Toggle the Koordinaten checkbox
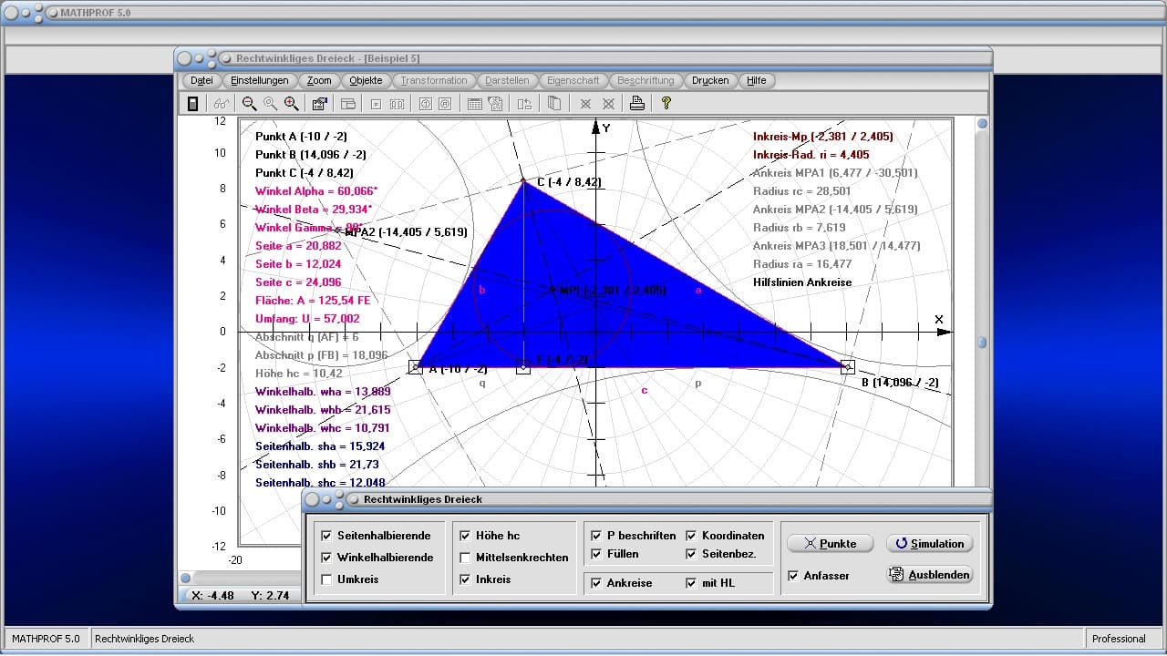 click(692, 536)
